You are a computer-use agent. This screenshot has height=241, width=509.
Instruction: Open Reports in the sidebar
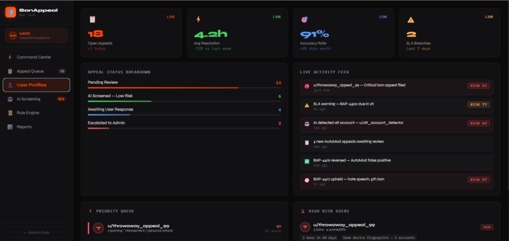point(37,127)
